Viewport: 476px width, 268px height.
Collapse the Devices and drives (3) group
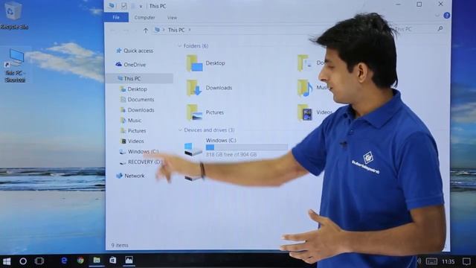pyautogui.click(x=180, y=130)
